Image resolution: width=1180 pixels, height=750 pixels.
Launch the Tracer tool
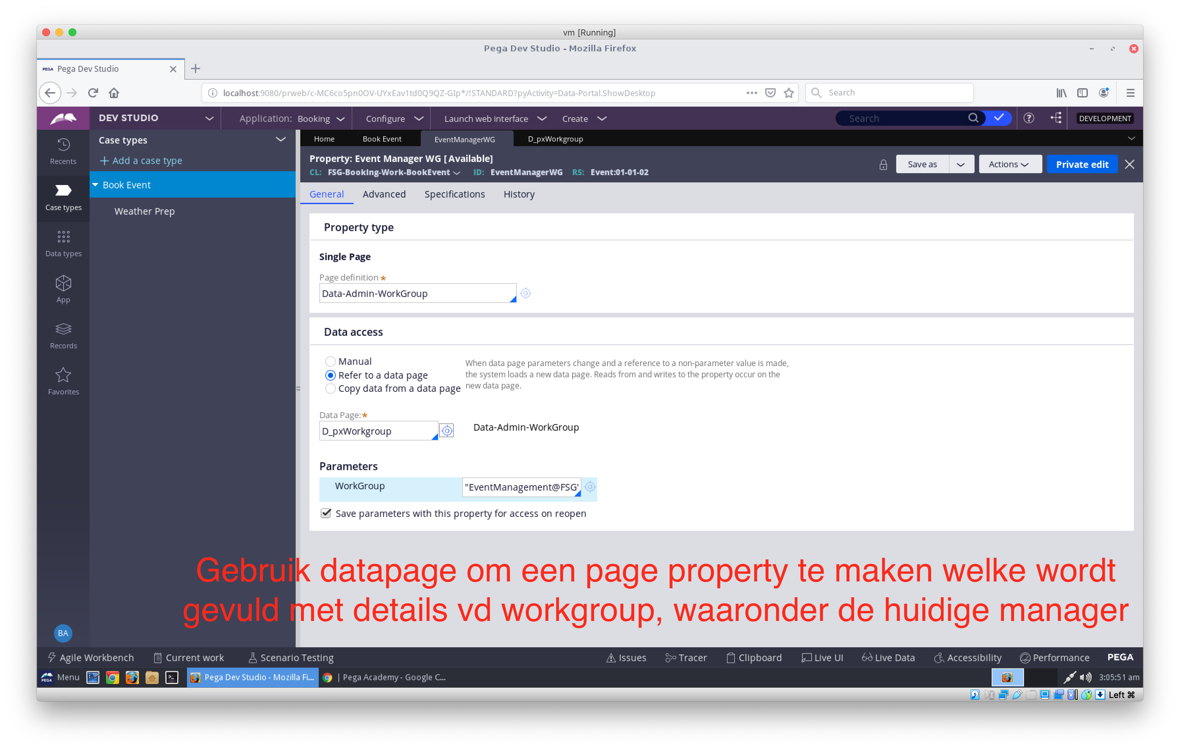(x=686, y=657)
